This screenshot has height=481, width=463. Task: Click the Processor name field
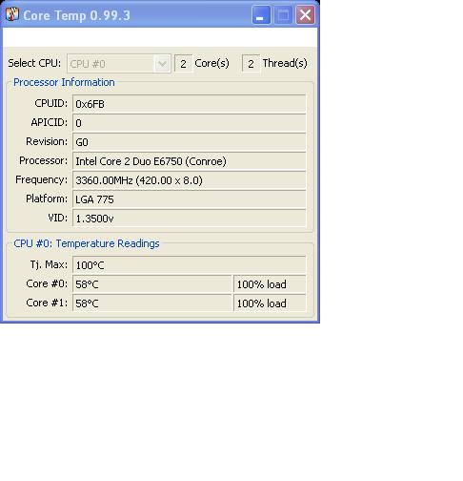tap(190, 160)
